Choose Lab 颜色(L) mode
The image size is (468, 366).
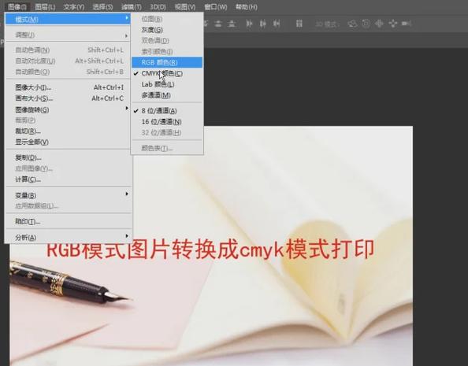(x=167, y=84)
